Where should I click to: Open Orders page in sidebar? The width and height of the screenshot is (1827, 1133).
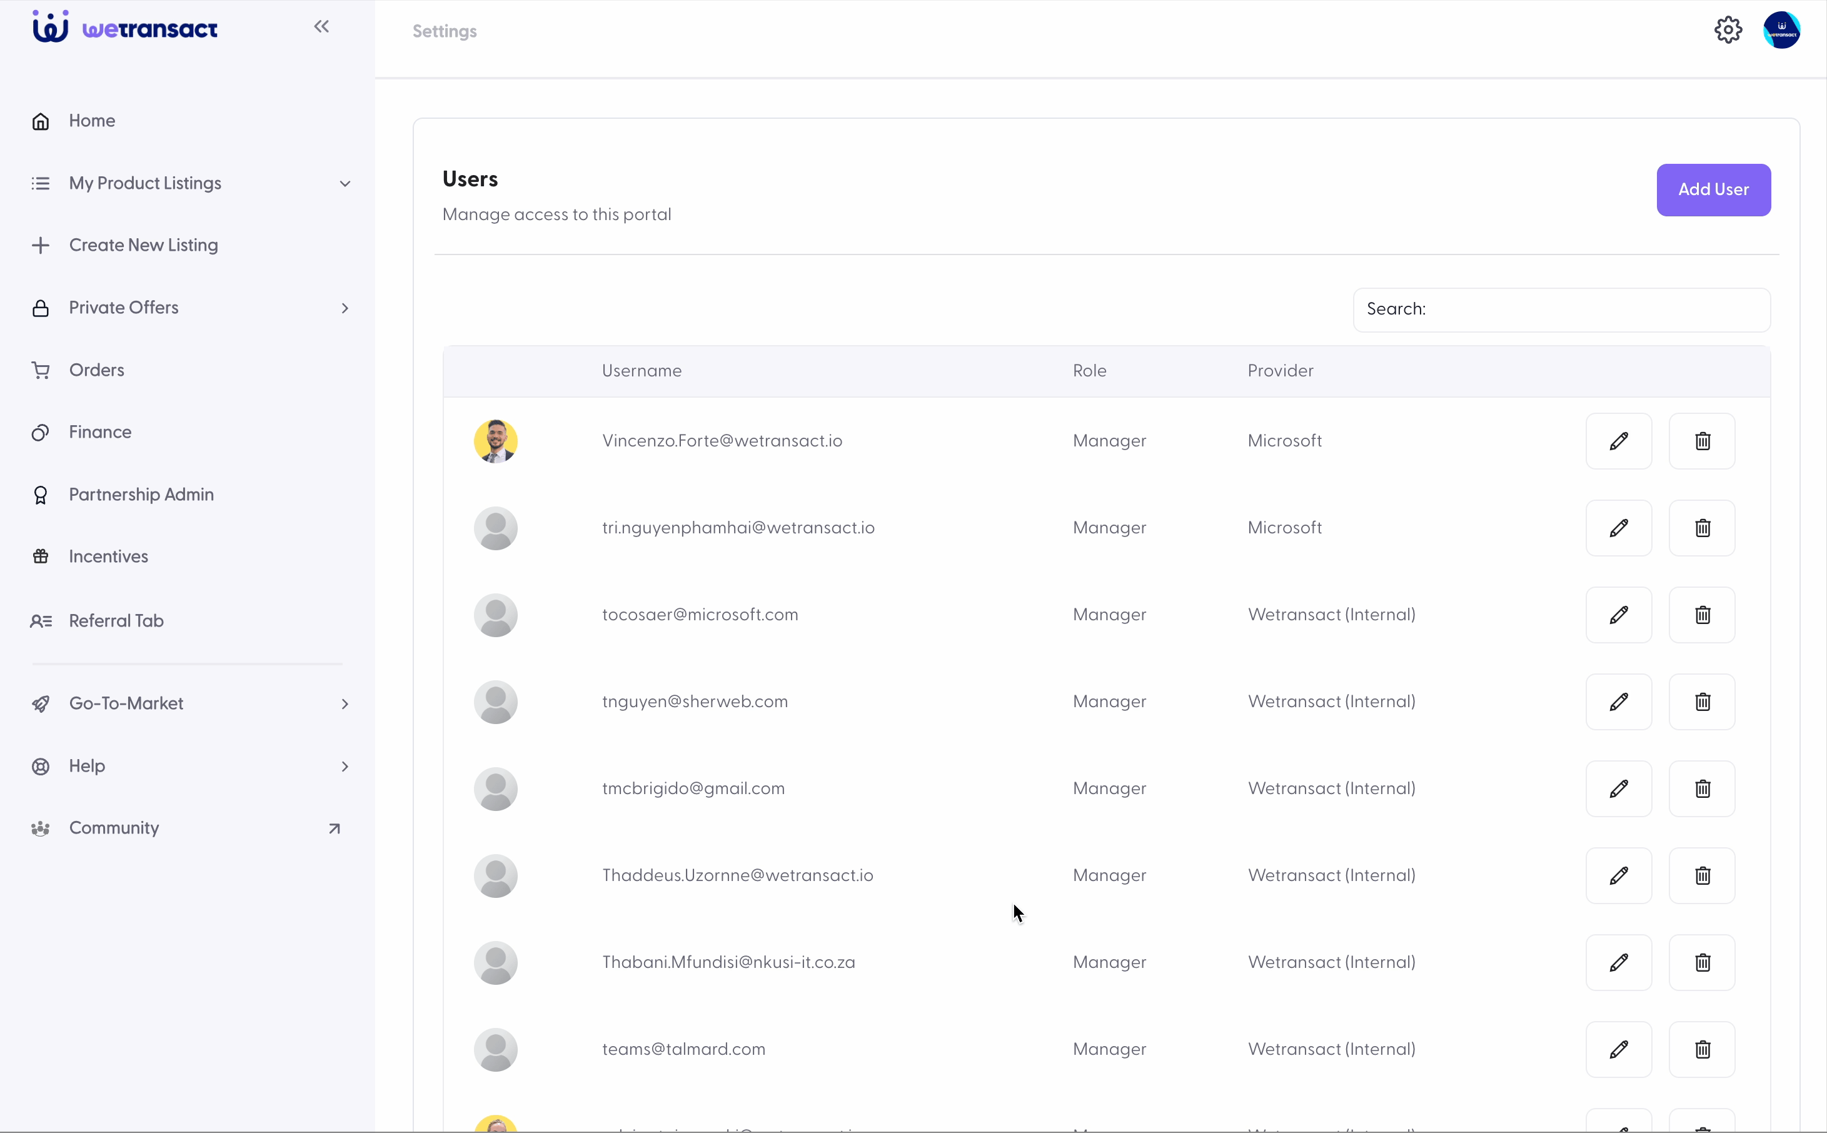tap(78, 370)
